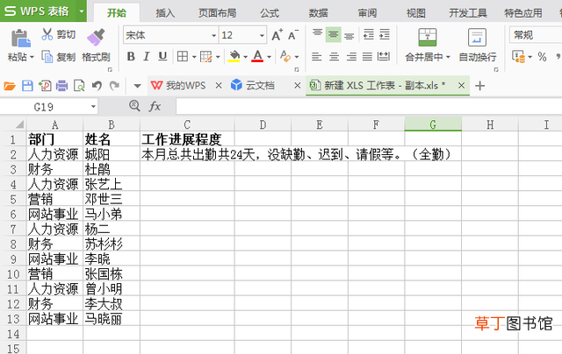Screen dimensions: 562x354
Task: Open the Insert ribbon tab
Action: coord(165,14)
